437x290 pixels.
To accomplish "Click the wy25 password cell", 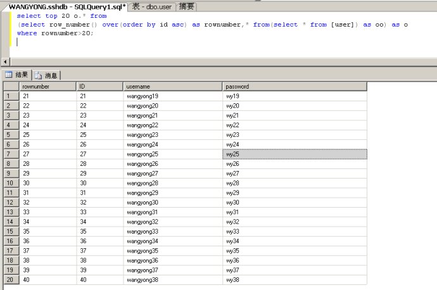I will tap(294, 154).
